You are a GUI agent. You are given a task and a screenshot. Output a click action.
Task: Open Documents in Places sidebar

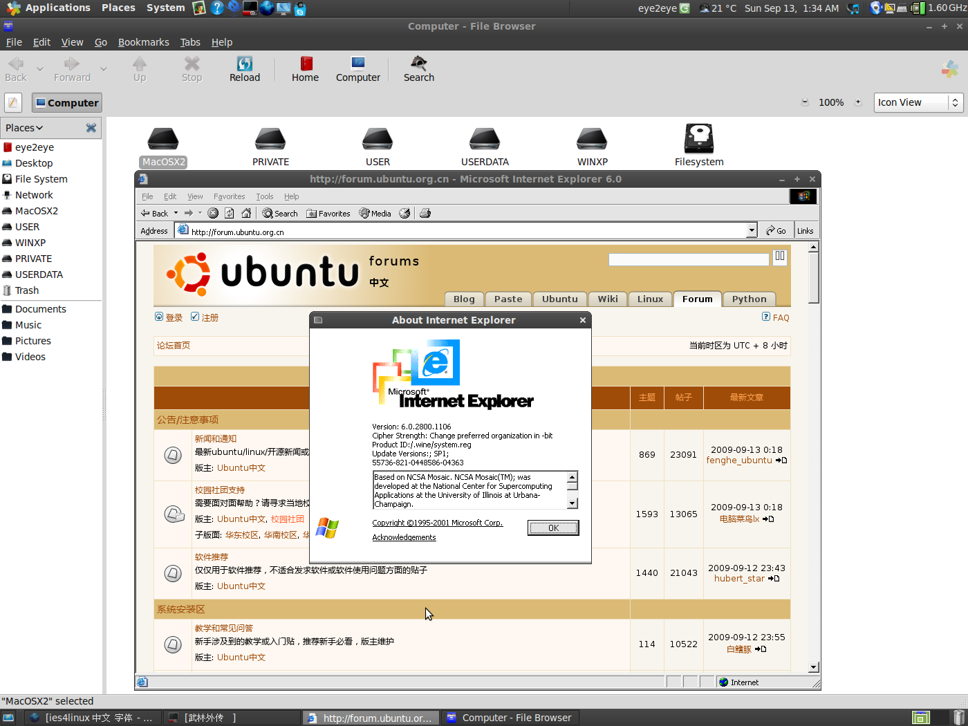pyautogui.click(x=41, y=309)
